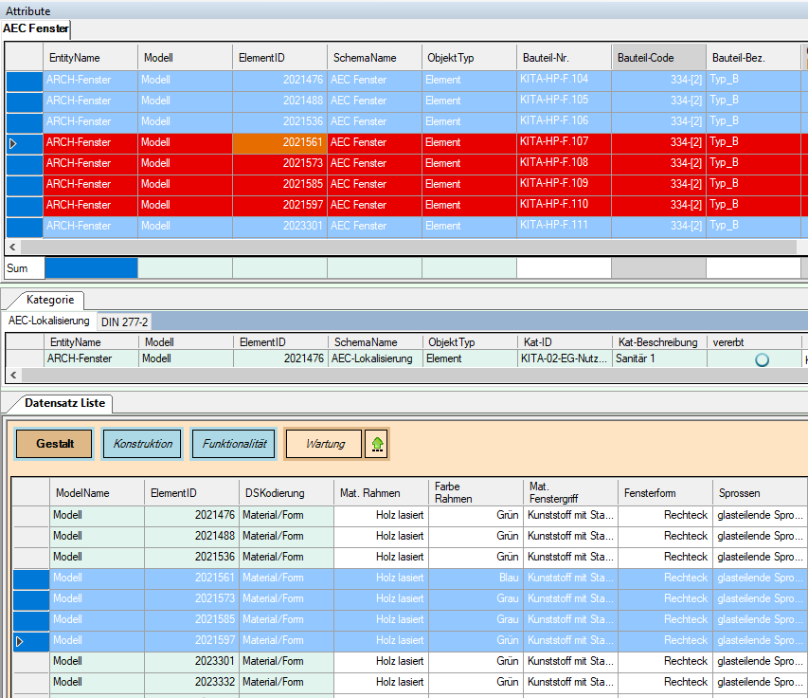Select the orange ElementID cell 2021561

(x=279, y=142)
